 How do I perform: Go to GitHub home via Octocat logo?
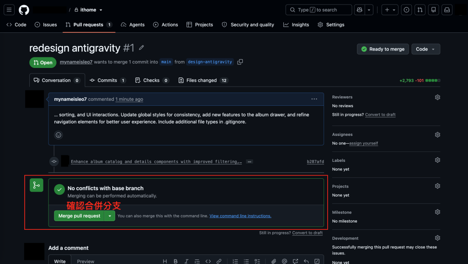point(24,10)
